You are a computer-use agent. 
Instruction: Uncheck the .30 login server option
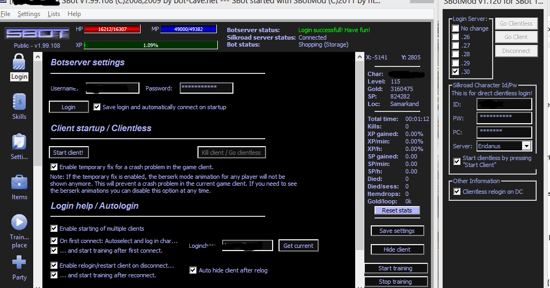point(456,72)
